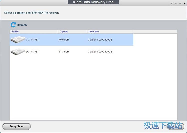Close the iCare Data Recovery window

184,3
